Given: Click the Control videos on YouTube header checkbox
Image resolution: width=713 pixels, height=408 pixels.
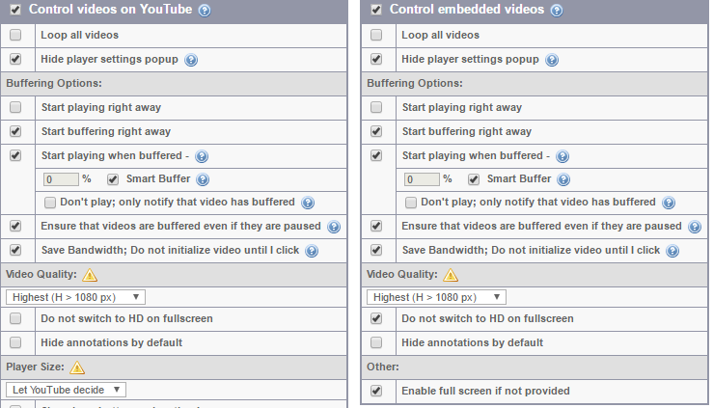Looking at the screenshot, I should tap(15, 11).
